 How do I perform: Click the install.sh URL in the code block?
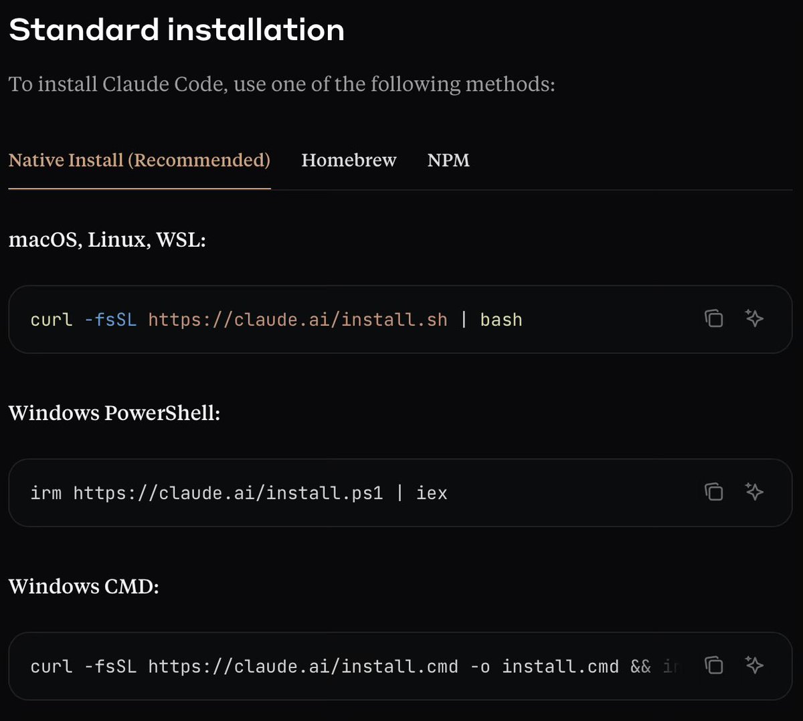[298, 320]
